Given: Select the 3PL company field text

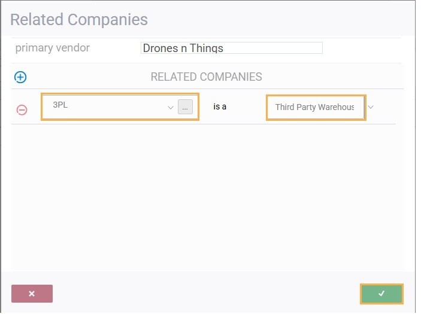Looking at the screenshot, I should [108, 106].
